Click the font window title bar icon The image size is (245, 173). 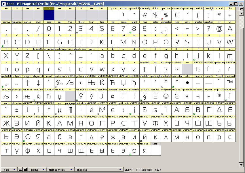point(4,4)
